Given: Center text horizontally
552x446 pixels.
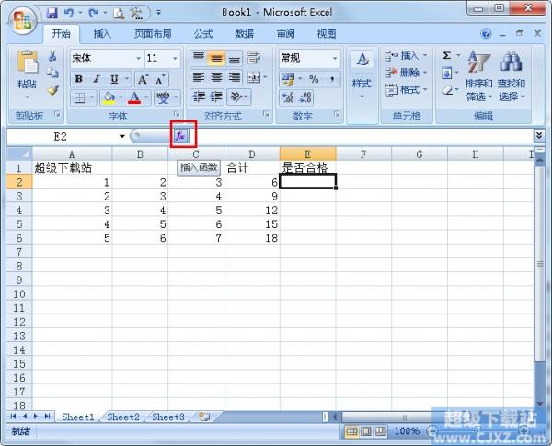Looking at the screenshot, I should coord(216,77).
